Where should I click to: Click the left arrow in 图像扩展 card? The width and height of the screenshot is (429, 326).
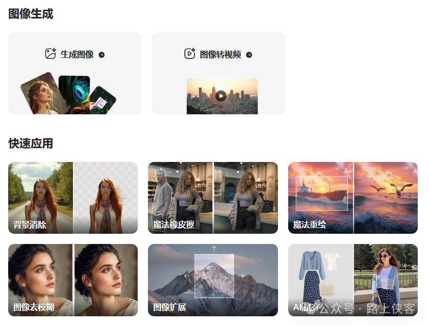point(186,276)
